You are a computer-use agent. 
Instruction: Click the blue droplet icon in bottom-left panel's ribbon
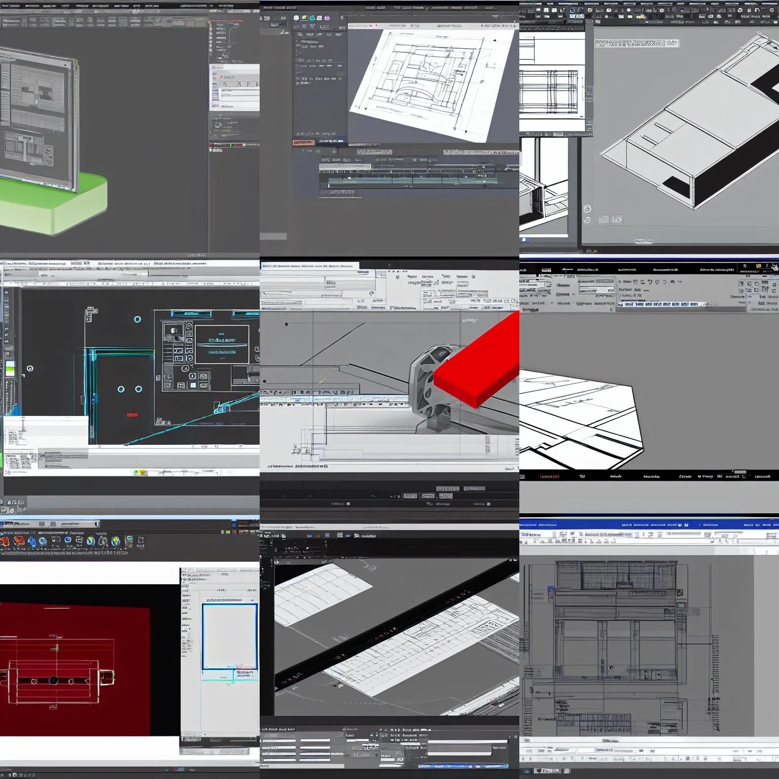[x=32, y=542]
